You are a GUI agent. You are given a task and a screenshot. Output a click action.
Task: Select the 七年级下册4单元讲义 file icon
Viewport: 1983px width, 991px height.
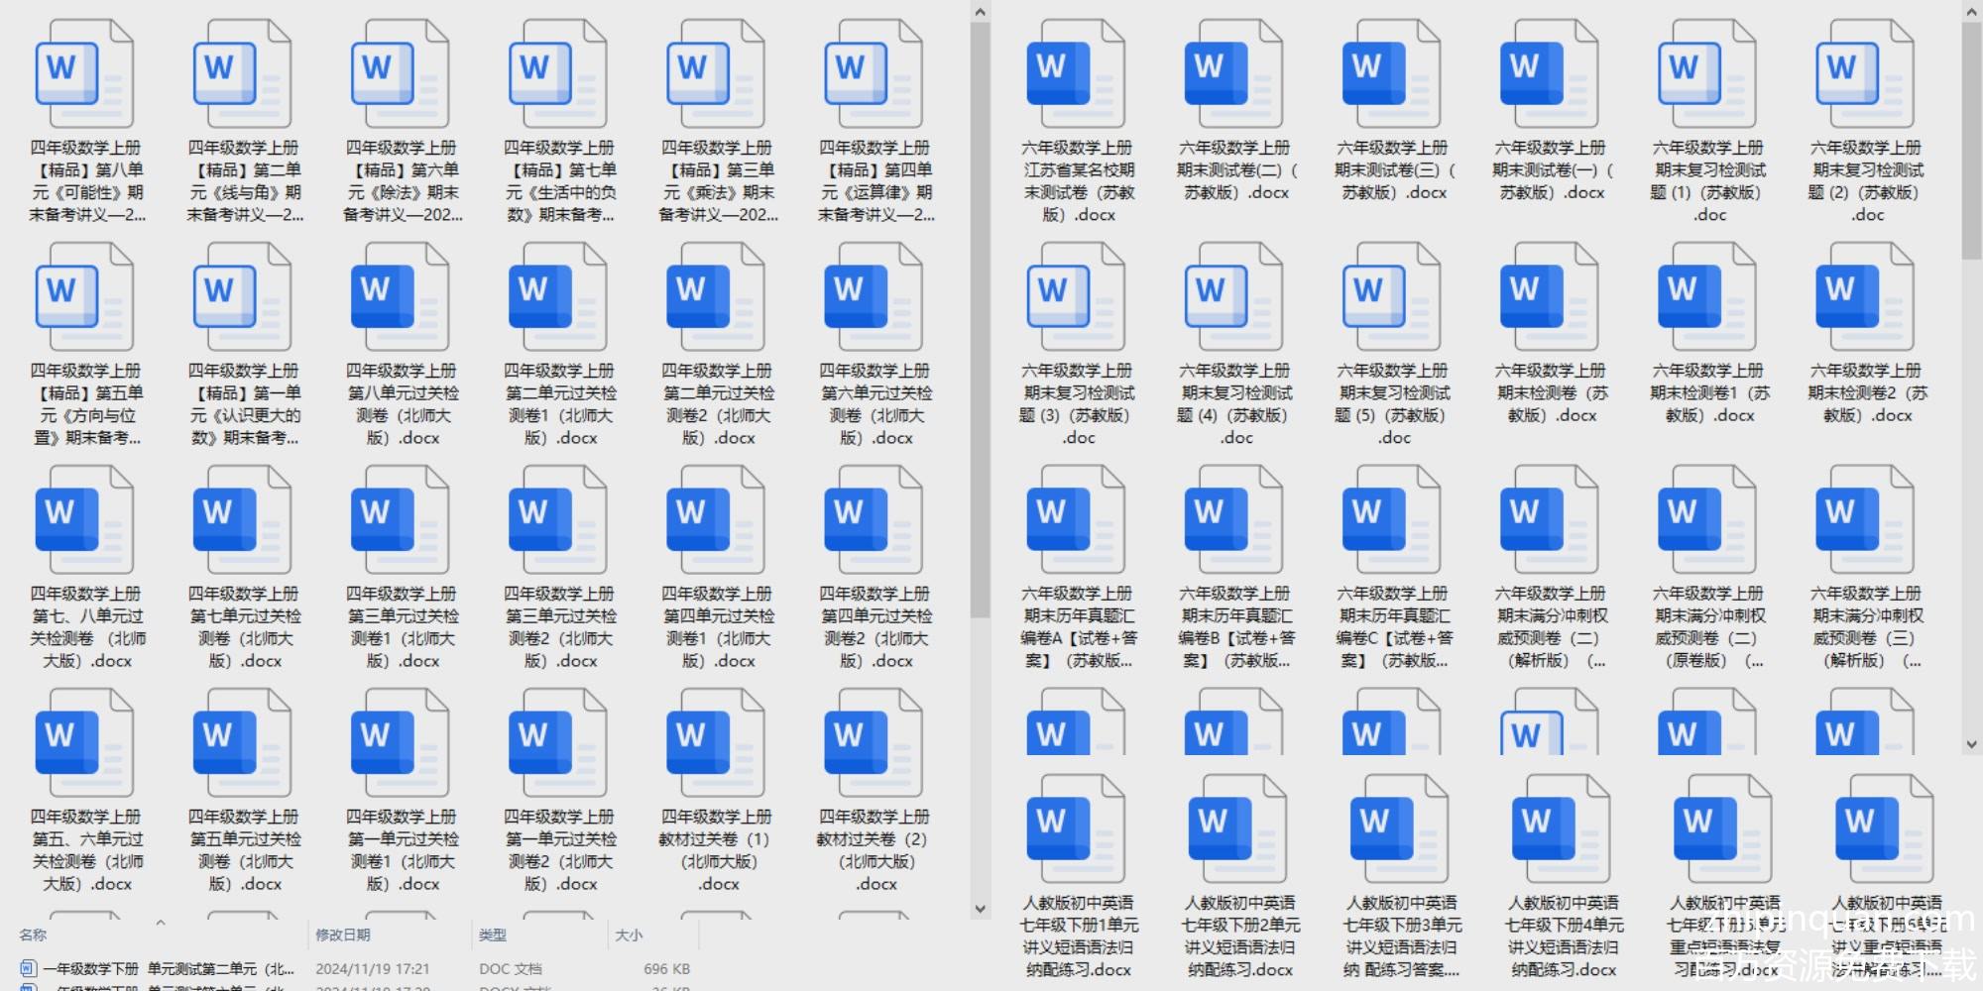tap(1561, 829)
